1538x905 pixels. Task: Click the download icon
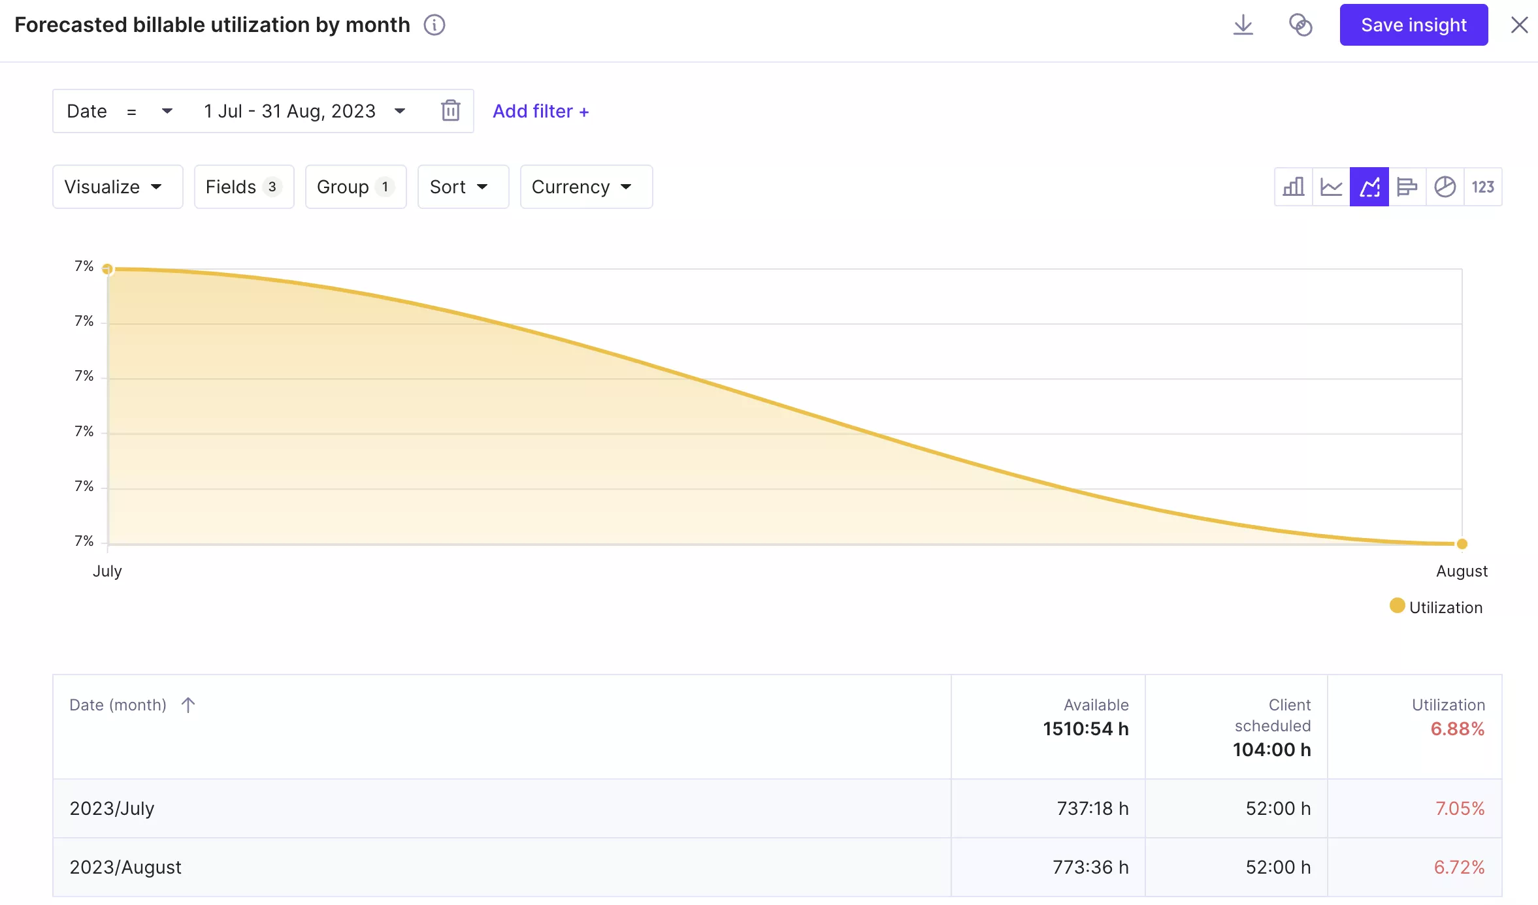point(1243,25)
